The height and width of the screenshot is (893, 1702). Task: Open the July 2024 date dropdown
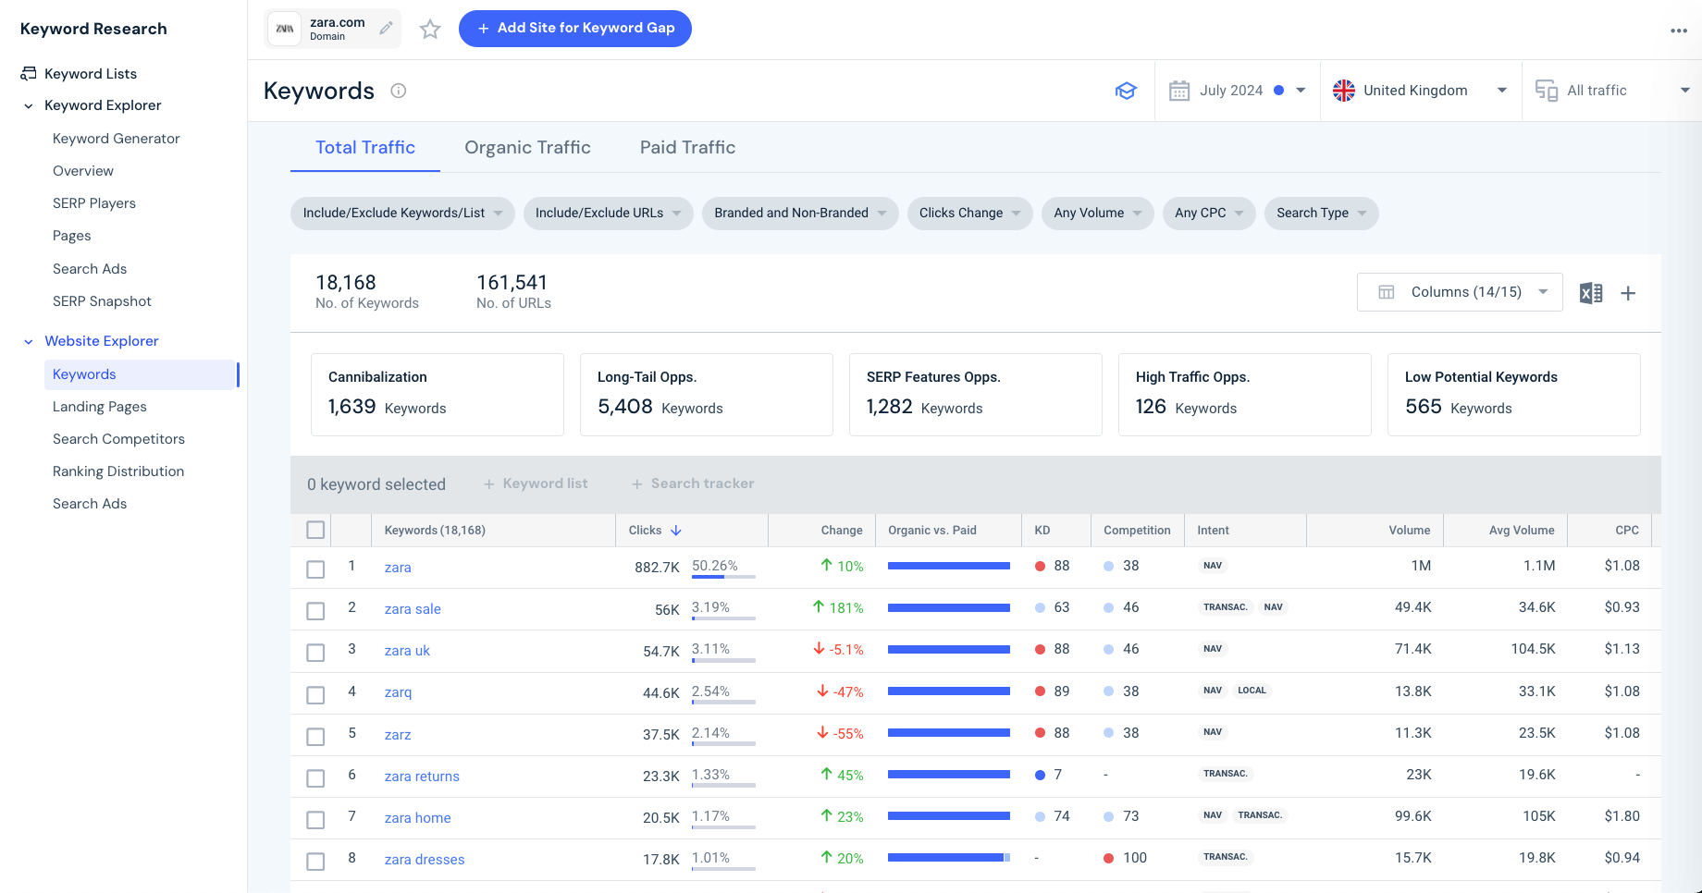[1237, 91]
